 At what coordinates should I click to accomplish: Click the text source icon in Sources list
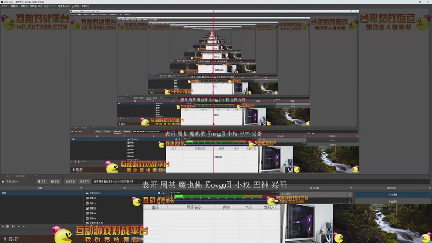87,193
